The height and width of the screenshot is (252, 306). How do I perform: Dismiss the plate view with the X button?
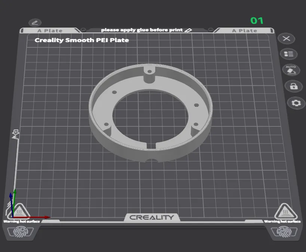pos(286,38)
